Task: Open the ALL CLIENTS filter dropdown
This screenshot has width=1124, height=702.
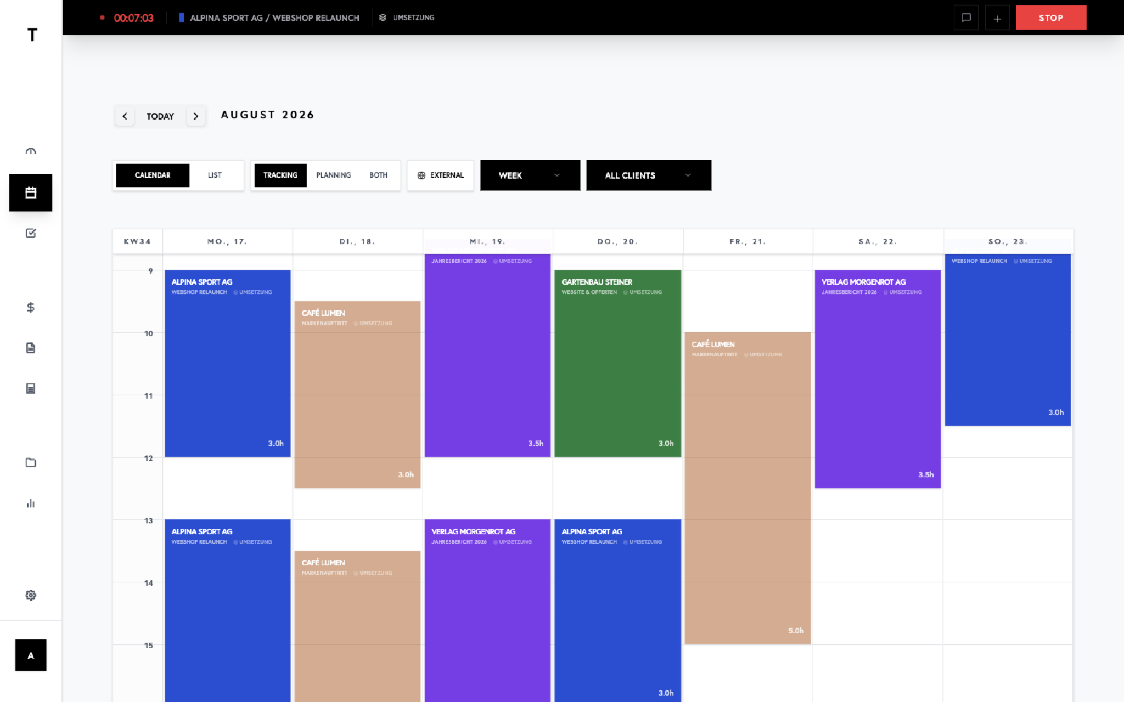Action: point(649,175)
